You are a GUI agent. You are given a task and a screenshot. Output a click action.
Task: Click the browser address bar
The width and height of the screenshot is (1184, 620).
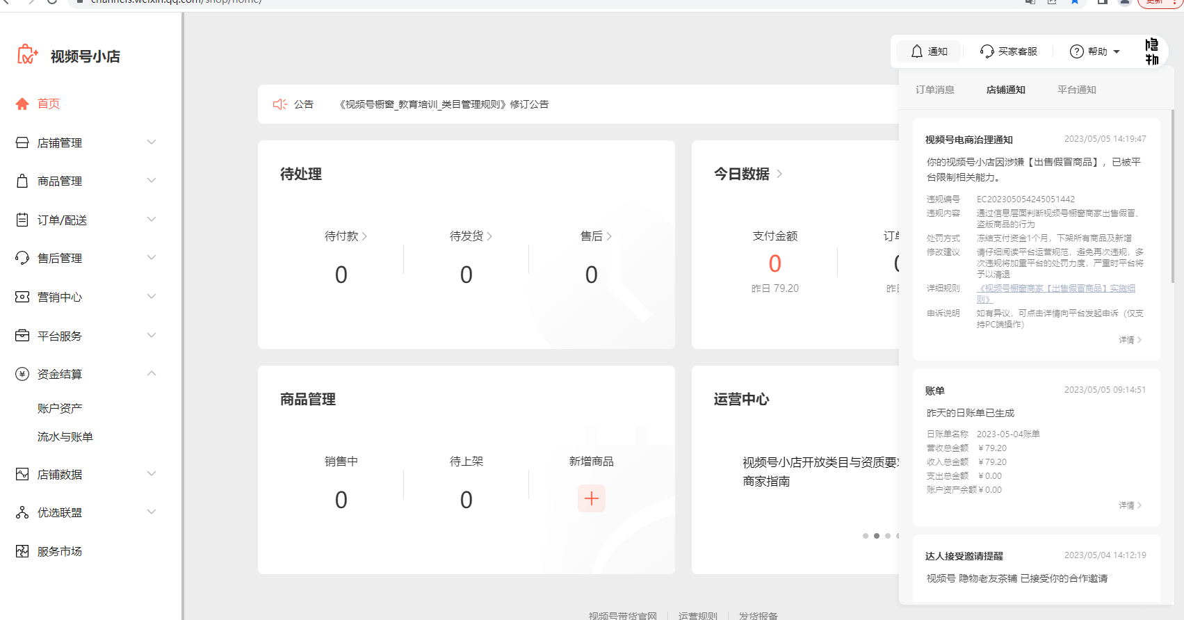click(x=542, y=2)
